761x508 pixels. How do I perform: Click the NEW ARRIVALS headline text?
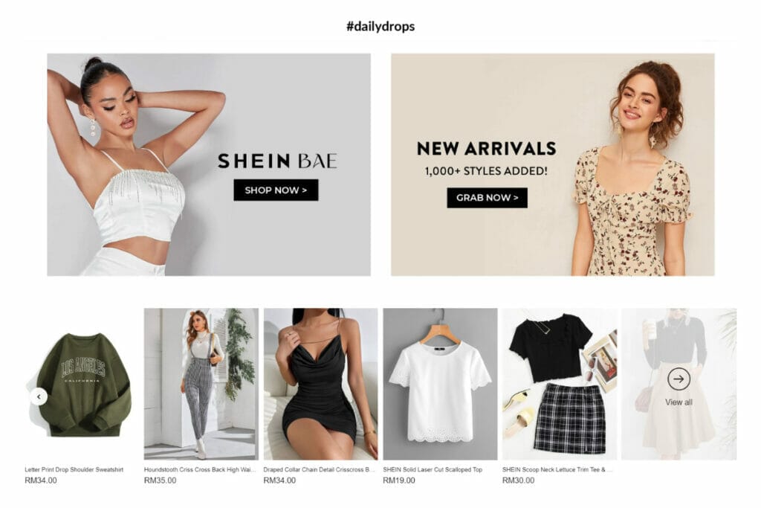point(486,148)
